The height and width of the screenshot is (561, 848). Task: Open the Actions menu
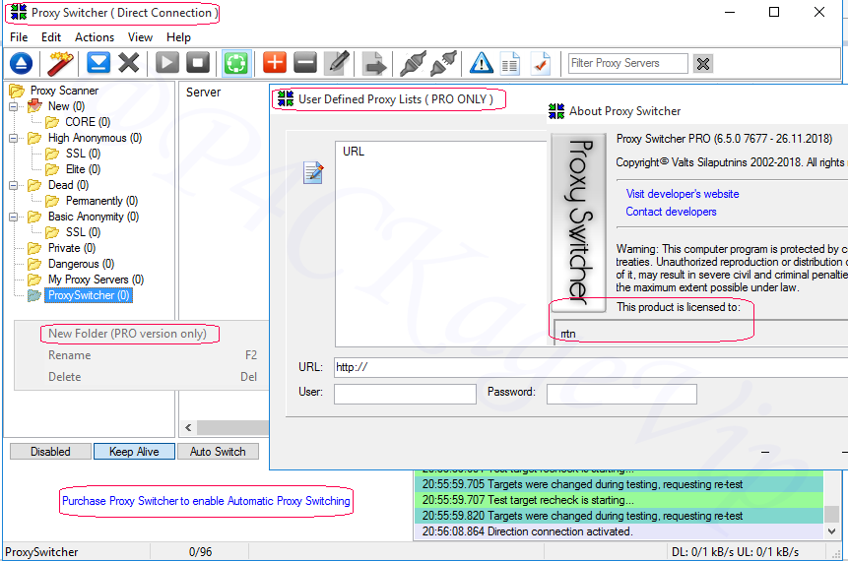point(95,37)
